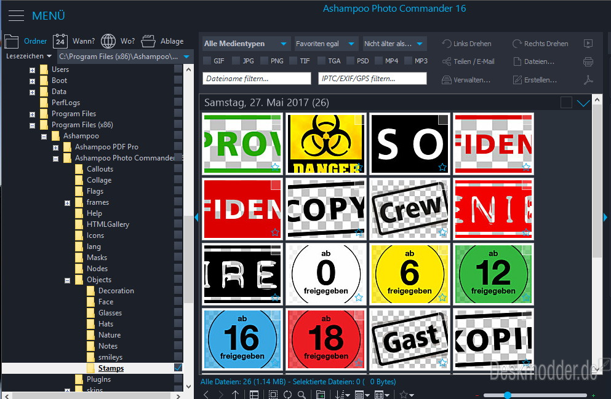The height and width of the screenshot is (399, 611).
Task: Click the details table view icon
Action: [x=254, y=394]
